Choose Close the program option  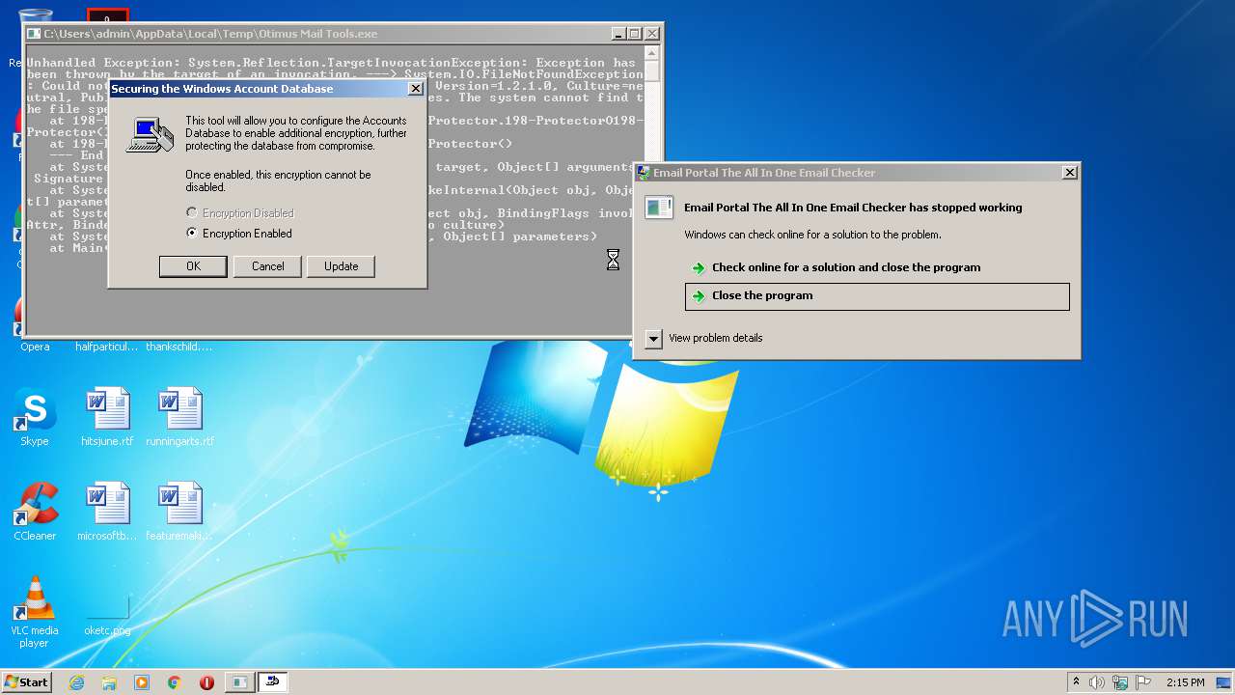coord(877,296)
